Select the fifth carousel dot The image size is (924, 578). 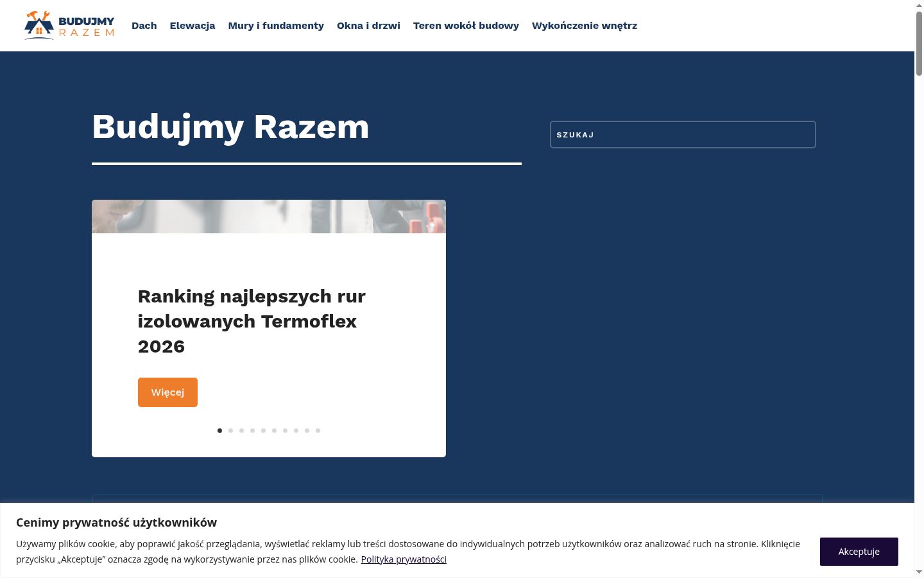tap(263, 430)
